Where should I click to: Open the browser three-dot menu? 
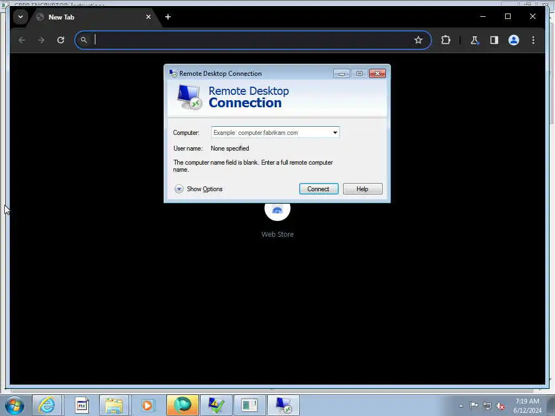pos(533,40)
